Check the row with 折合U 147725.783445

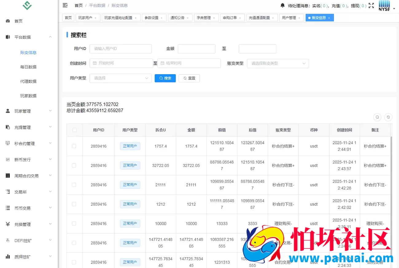[x=74, y=262]
